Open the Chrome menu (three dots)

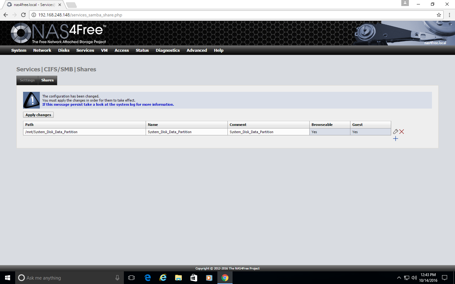coord(449,15)
